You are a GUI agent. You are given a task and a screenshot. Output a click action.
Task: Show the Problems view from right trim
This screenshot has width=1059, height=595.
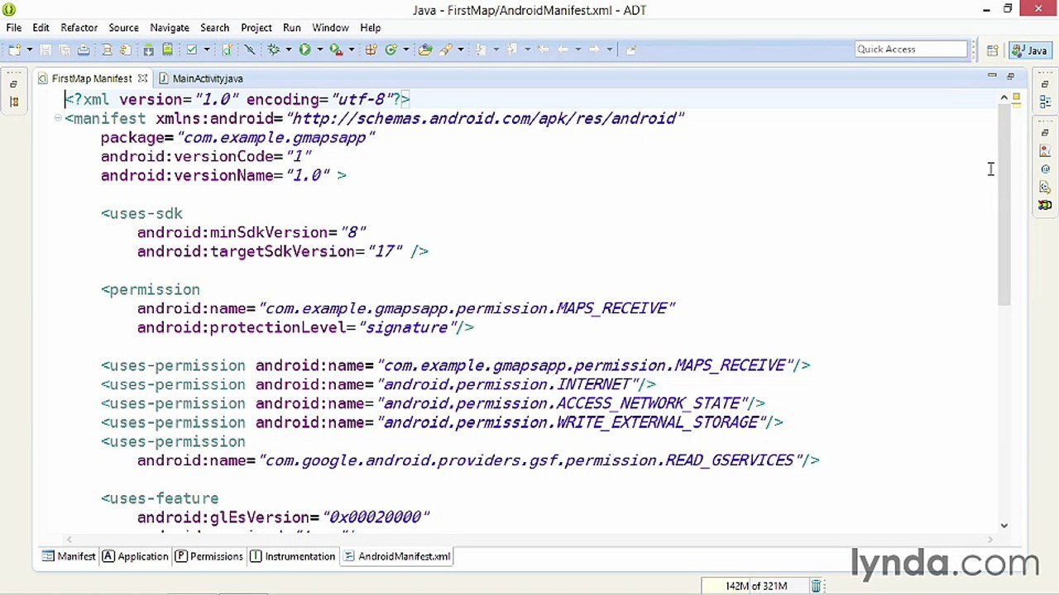coord(1045,150)
